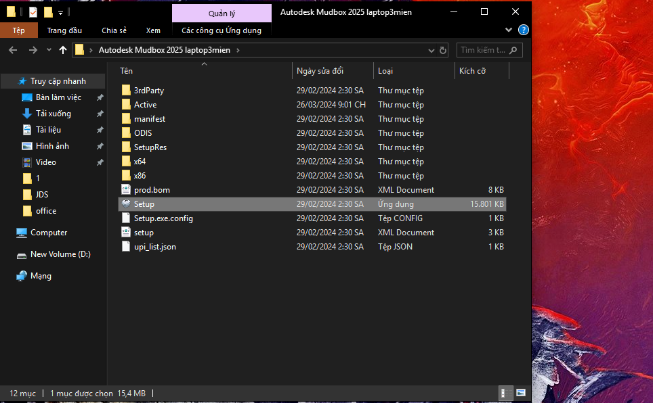Click the Setup application file icon
The image size is (653, 403).
coord(126,204)
